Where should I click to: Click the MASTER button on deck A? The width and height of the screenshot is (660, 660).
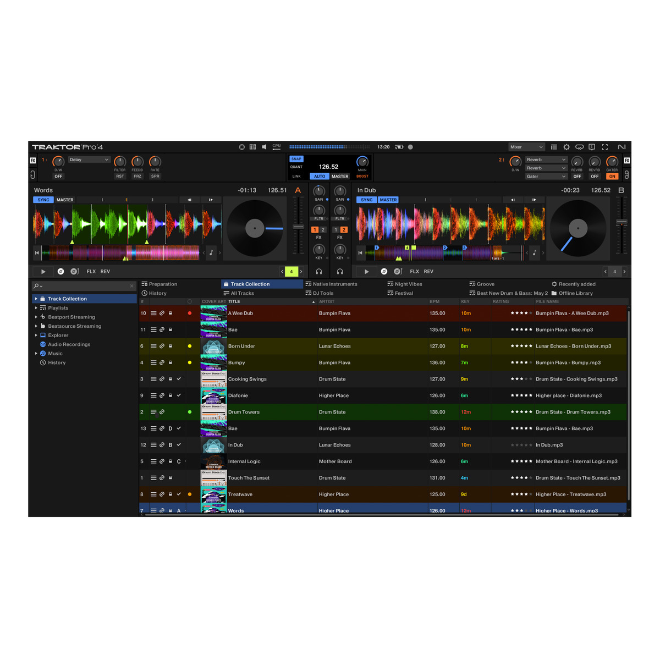click(x=65, y=200)
